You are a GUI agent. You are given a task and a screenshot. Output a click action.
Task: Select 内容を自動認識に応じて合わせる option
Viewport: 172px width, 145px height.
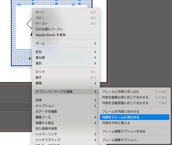135,103
